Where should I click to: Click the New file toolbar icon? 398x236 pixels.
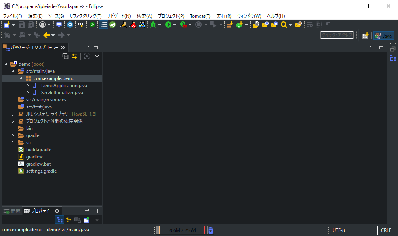pyautogui.click(x=7, y=25)
